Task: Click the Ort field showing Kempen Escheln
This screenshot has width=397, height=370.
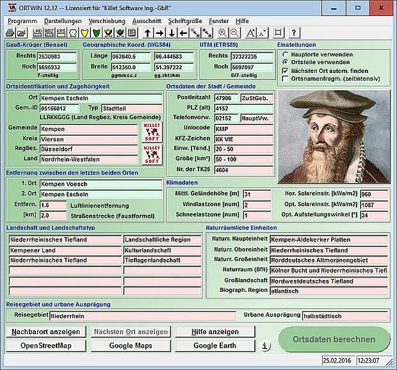Action: (x=101, y=98)
